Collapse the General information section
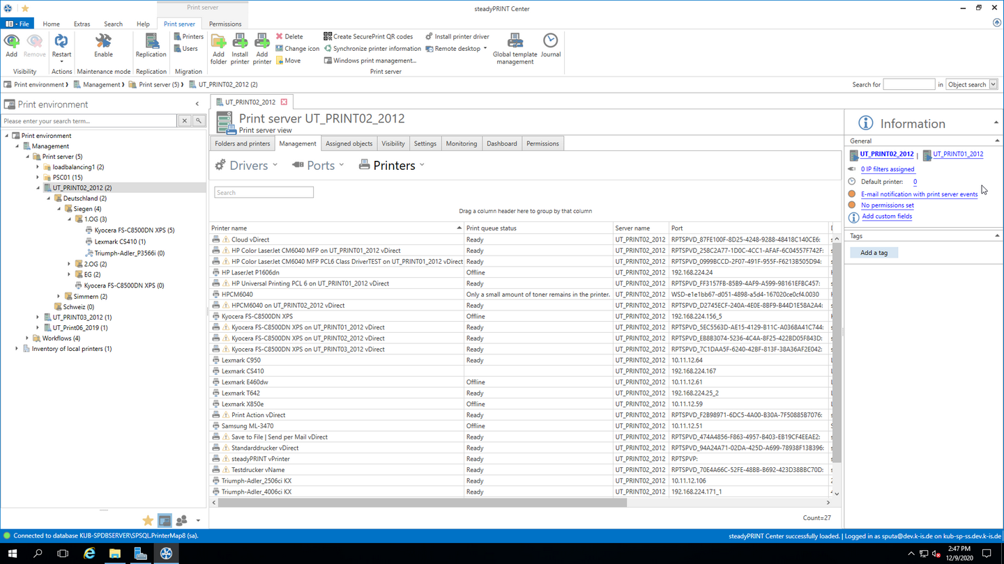This screenshot has height=564, width=1004. coord(997,141)
